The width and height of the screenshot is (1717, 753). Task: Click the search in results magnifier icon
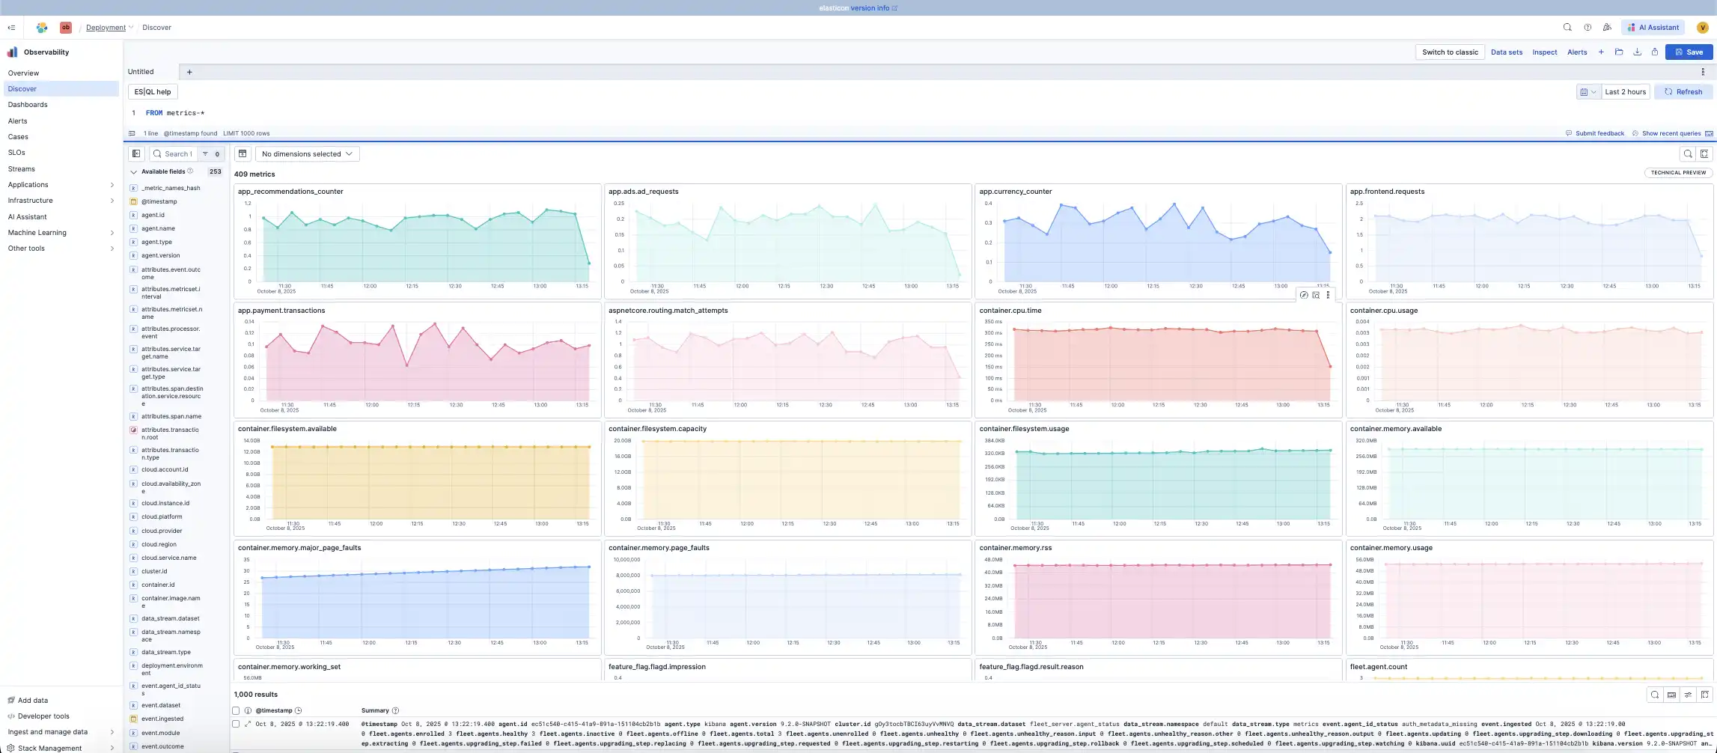[1654, 695]
